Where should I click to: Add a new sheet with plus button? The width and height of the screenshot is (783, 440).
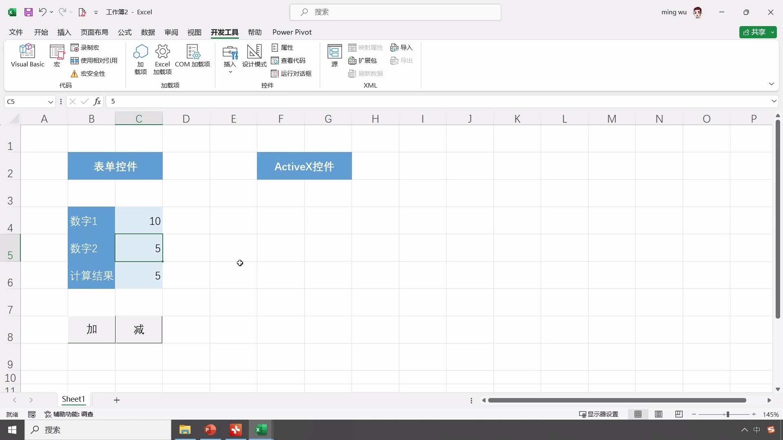(117, 400)
